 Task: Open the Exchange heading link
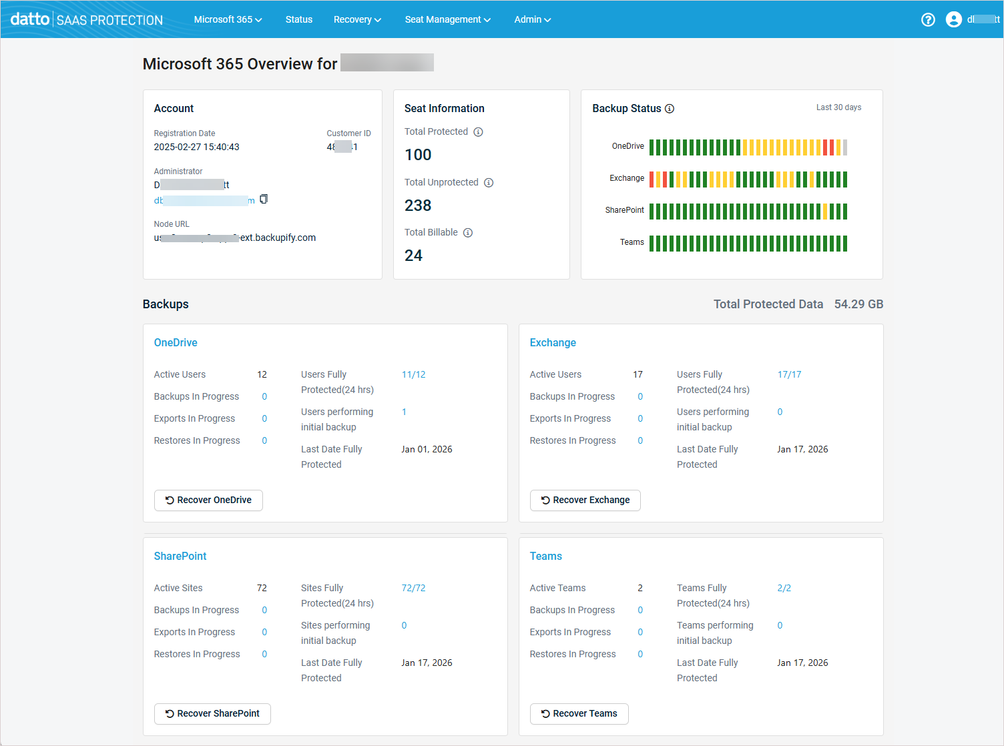pos(553,342)
